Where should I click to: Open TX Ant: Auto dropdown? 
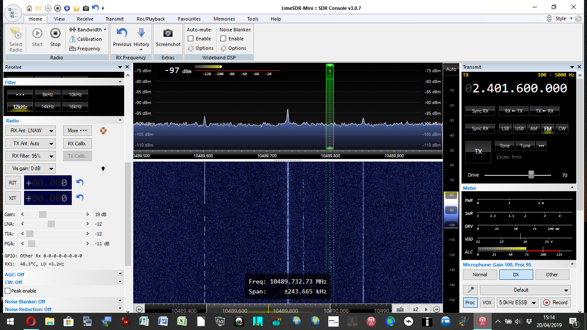tap(31, 144)
